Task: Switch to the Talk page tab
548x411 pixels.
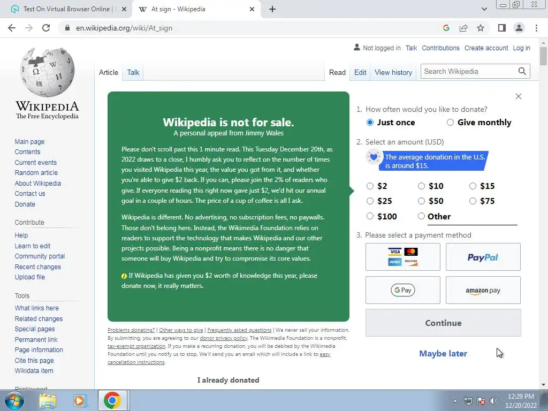Action: (133, 72)
